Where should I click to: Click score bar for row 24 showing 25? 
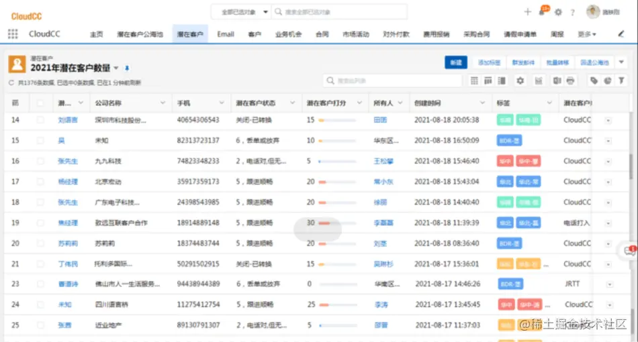[338, 304]
